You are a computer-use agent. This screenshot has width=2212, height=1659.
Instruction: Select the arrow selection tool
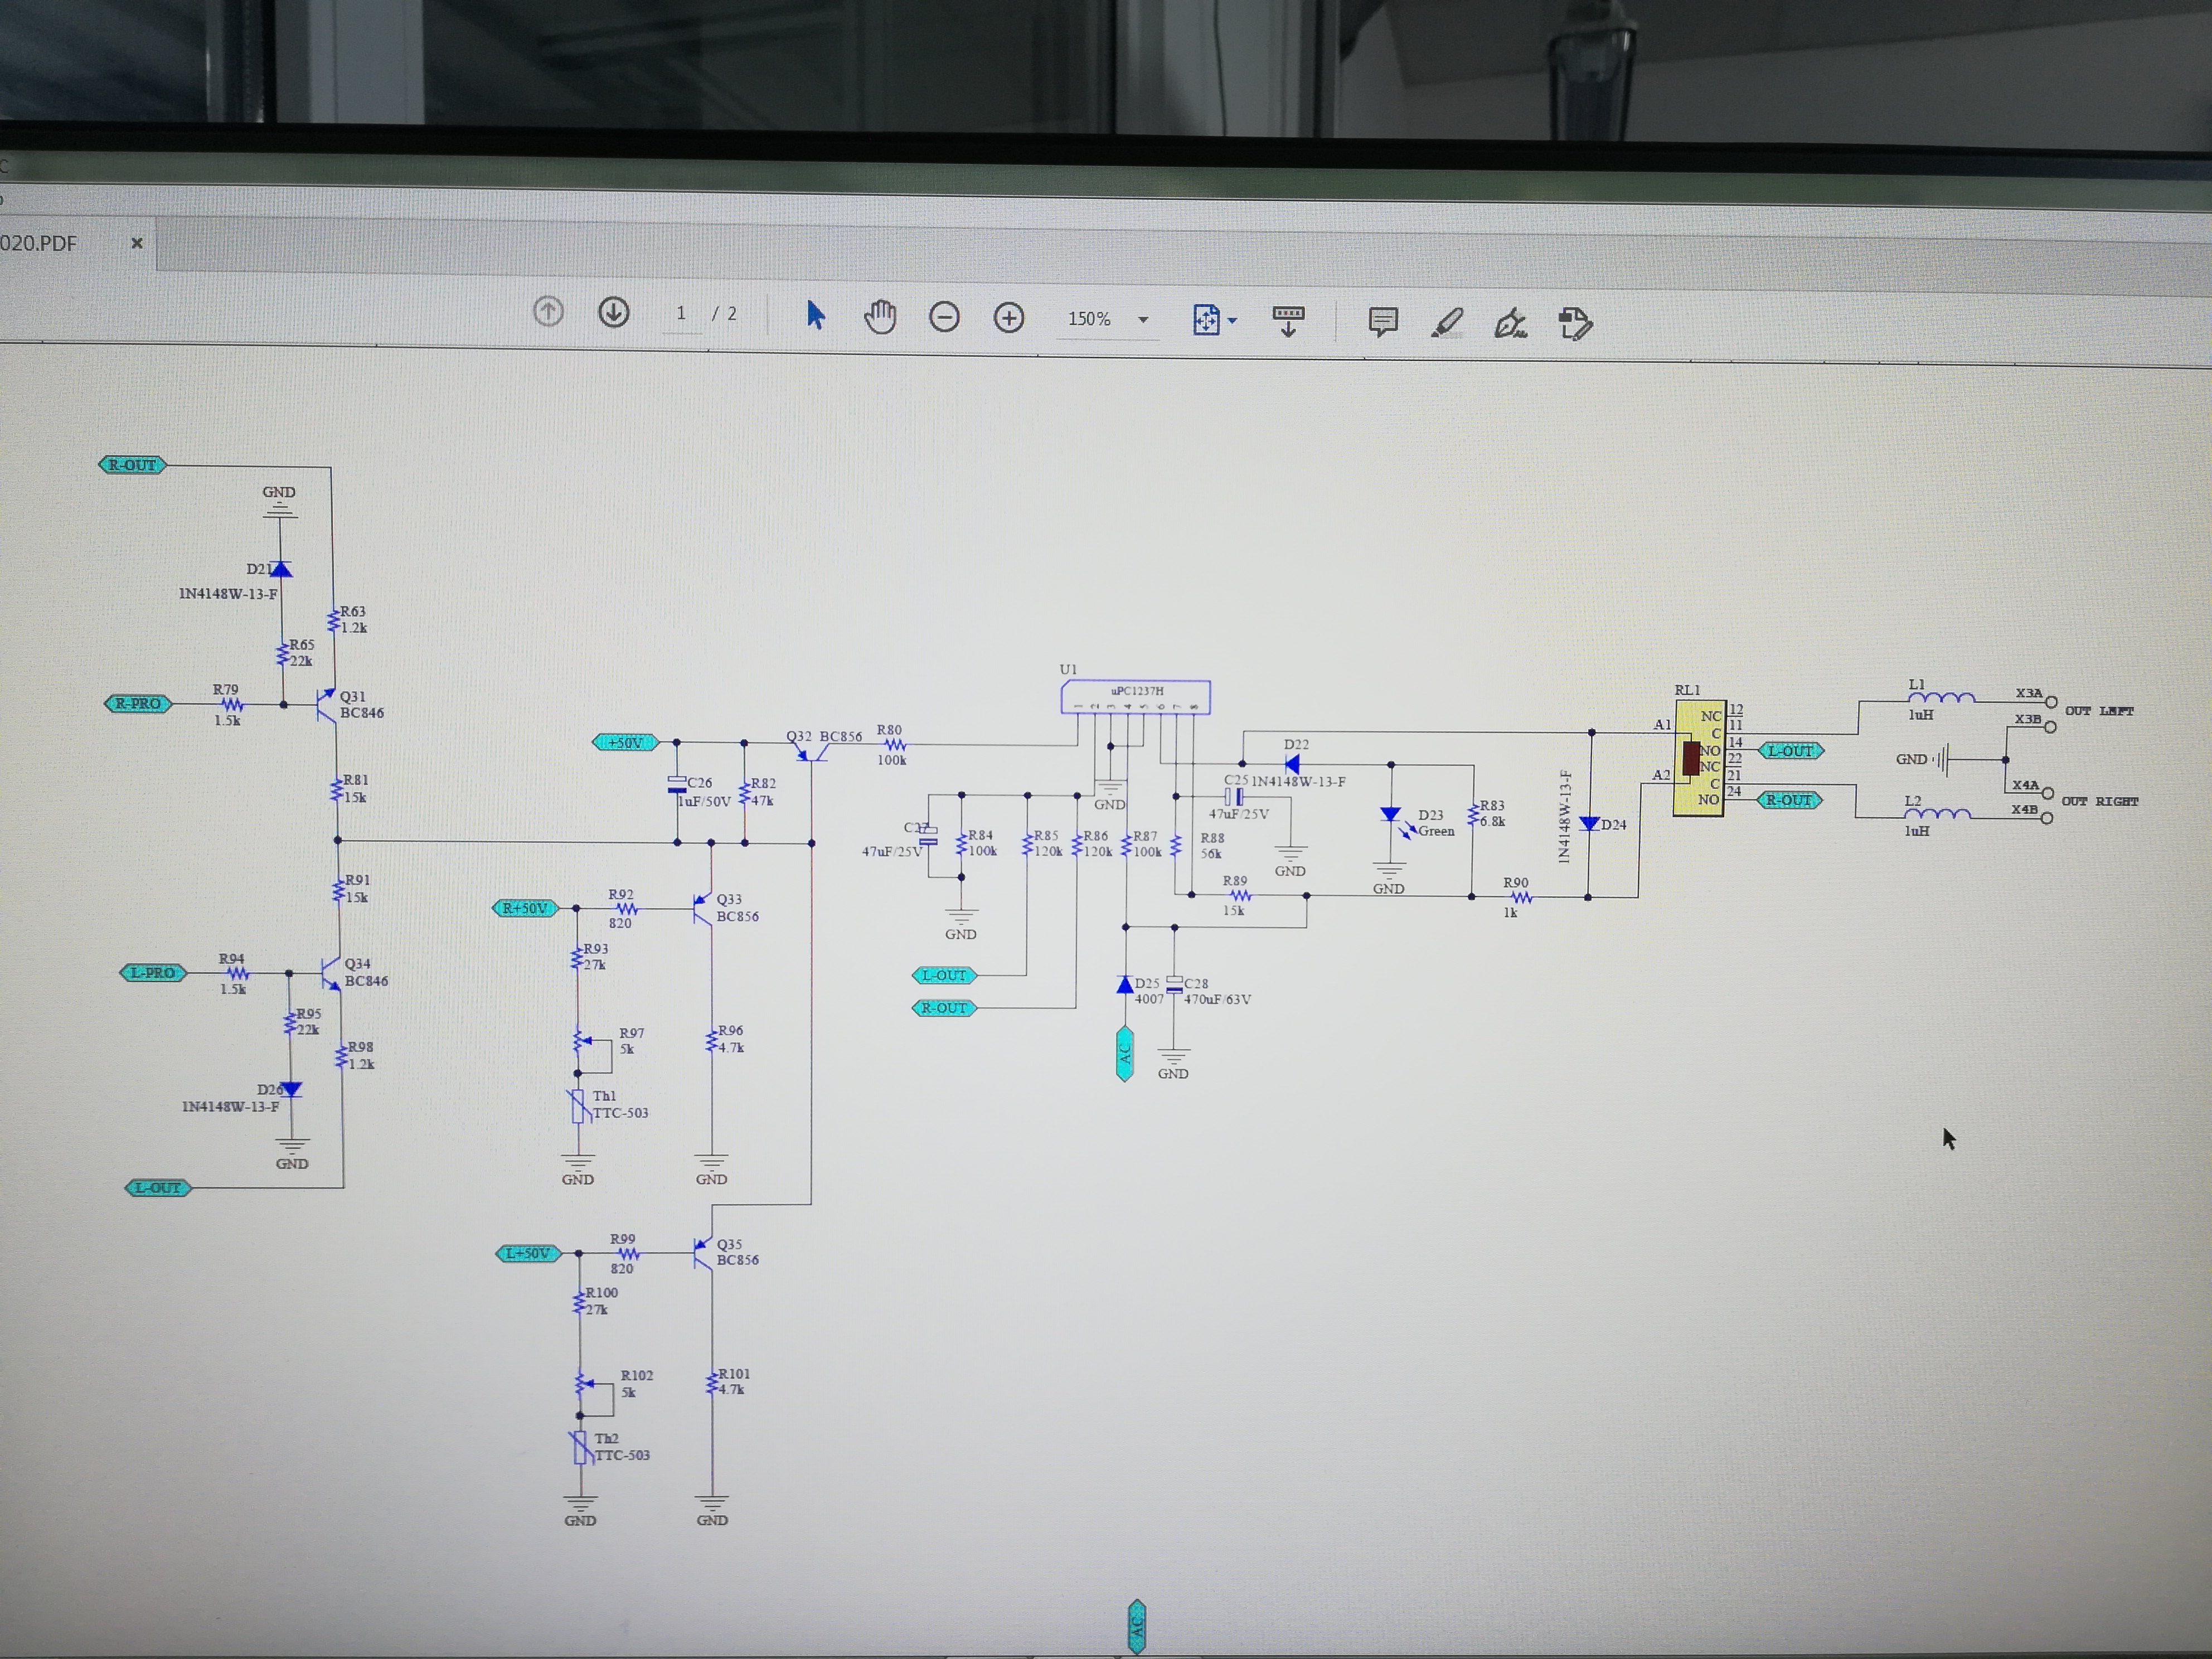815,315
